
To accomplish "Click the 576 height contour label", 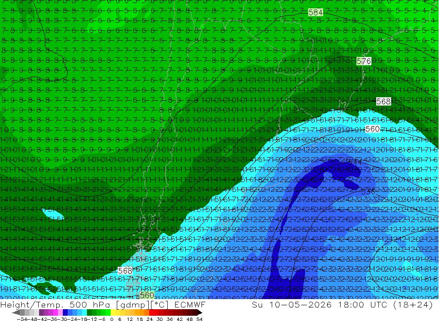I will tap(363, 61).
